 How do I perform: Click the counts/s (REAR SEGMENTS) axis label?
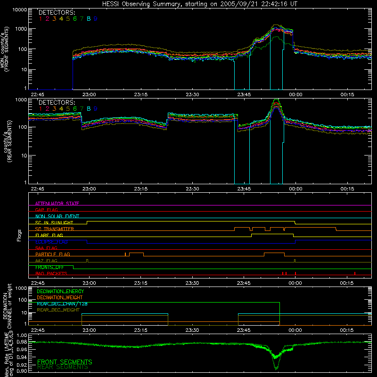[x=8, y=141]
